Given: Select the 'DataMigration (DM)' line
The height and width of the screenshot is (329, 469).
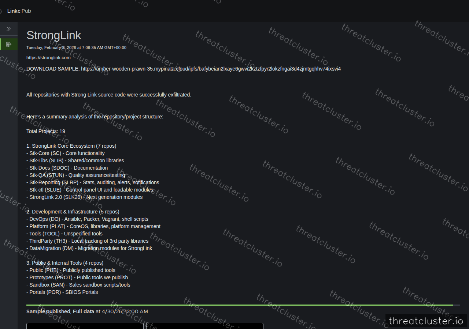Looking at the screenshot, I should pos(89,248).
